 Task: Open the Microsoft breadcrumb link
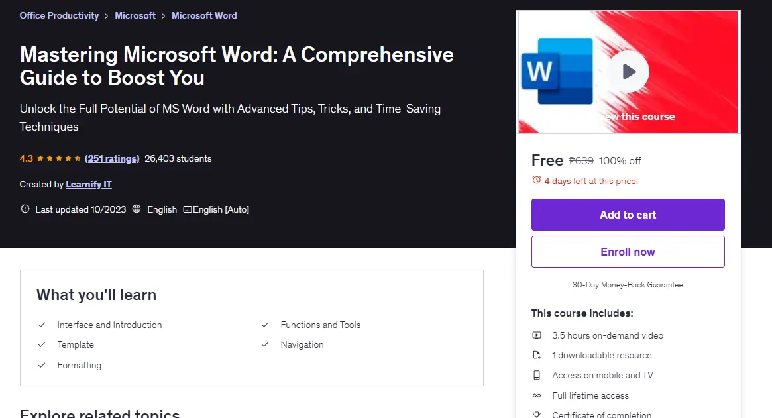tap(135, 15)
